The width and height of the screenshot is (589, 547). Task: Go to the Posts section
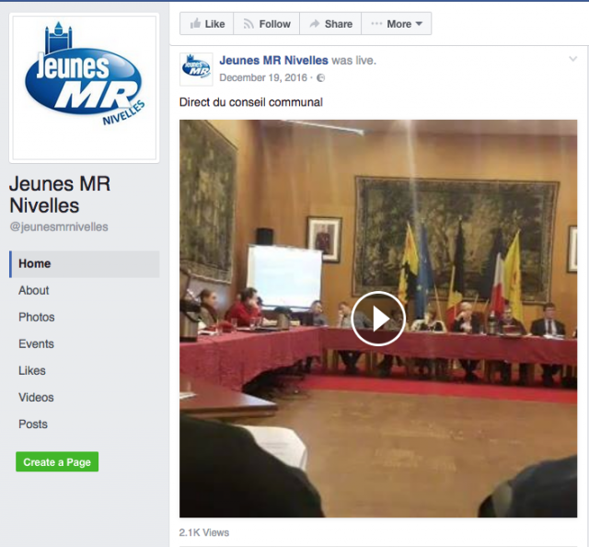click(x=33, y=424)
